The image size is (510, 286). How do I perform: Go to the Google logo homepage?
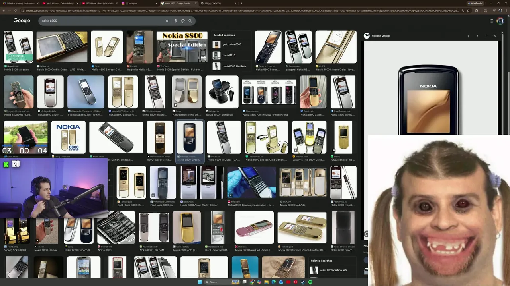point(22,21)
